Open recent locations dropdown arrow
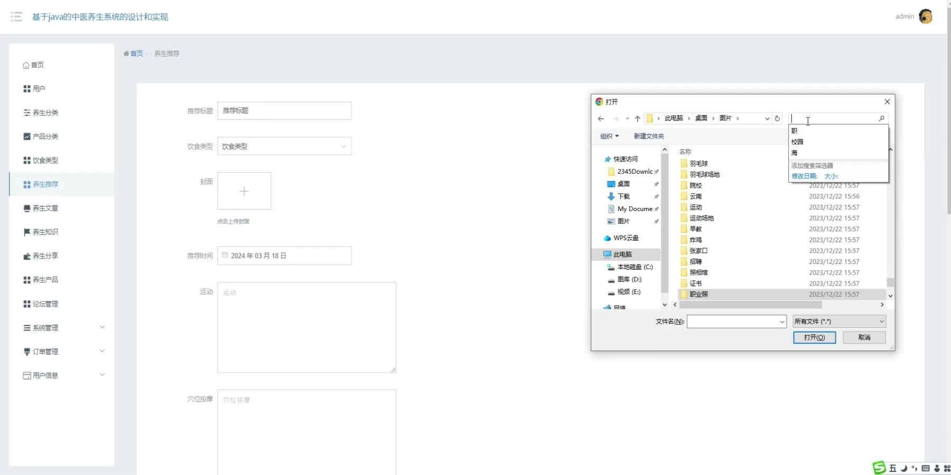The height and width of the screenshot is (475, 951). point(627,118)
